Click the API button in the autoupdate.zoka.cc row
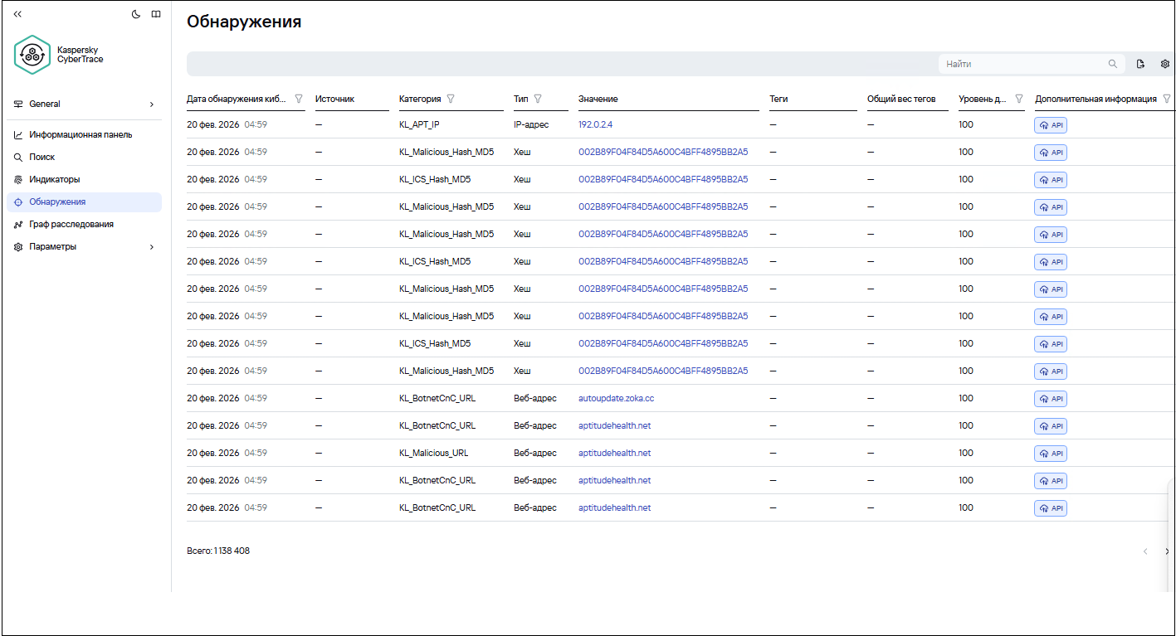 pos(1051,399)
